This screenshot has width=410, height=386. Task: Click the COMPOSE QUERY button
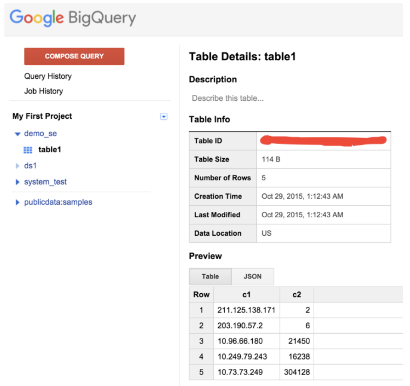coord(74,56)
